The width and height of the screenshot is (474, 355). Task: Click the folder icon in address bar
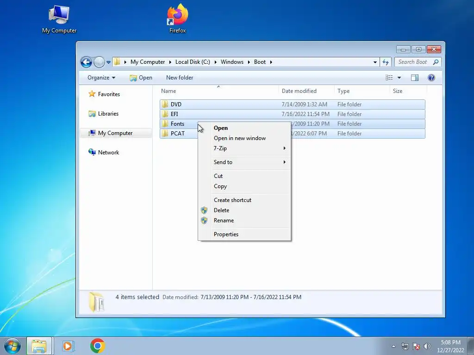click(117, 62)
